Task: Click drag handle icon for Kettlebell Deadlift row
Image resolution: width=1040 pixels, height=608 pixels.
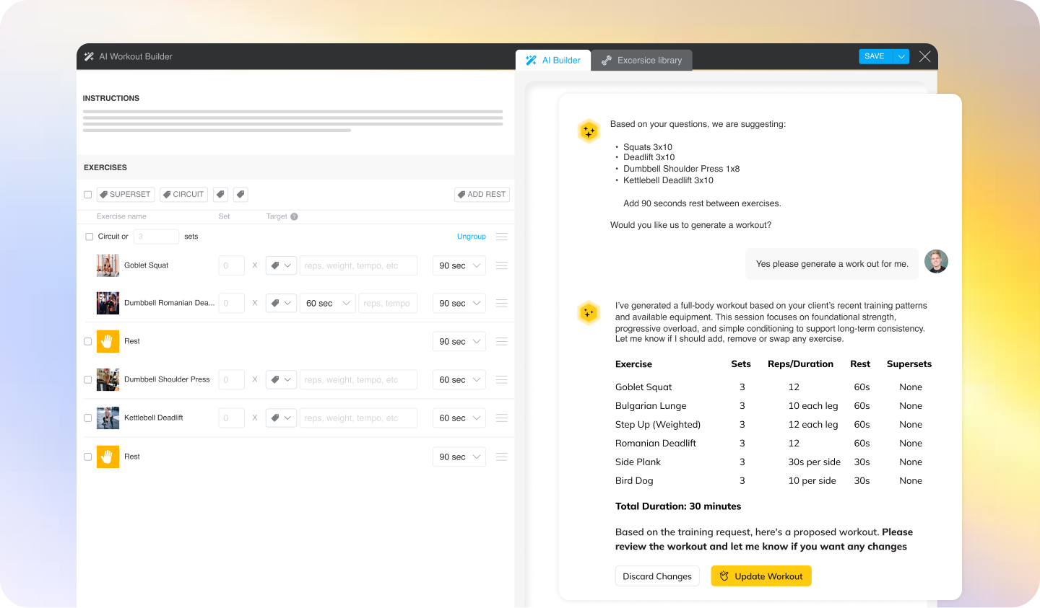Action: pos(502,418)
